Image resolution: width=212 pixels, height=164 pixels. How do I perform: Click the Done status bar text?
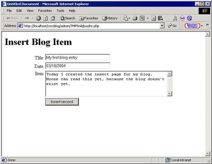click(x=11, y=160)
